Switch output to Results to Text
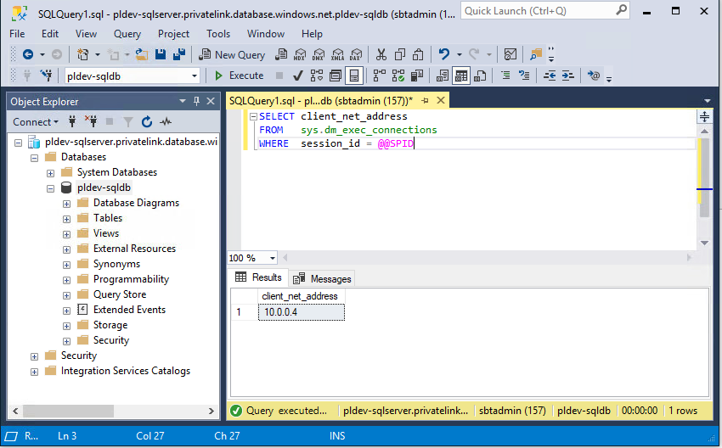The width and height of the screenshot is (722, 448). 443,76
